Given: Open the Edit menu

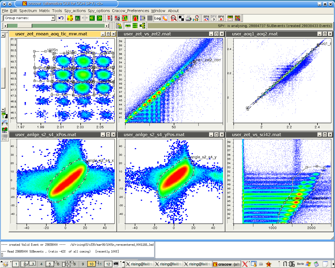Looking at the screenshot, I should (x=14, y=11).
